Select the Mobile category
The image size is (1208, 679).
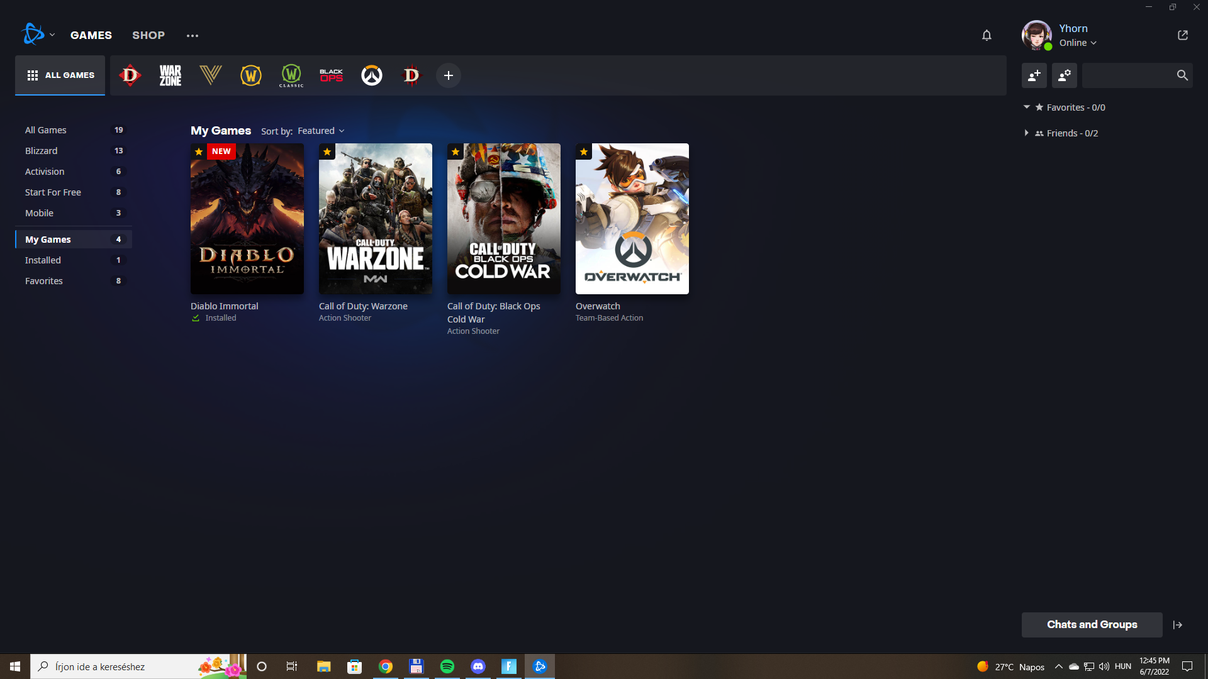click(x=74, y=213)
